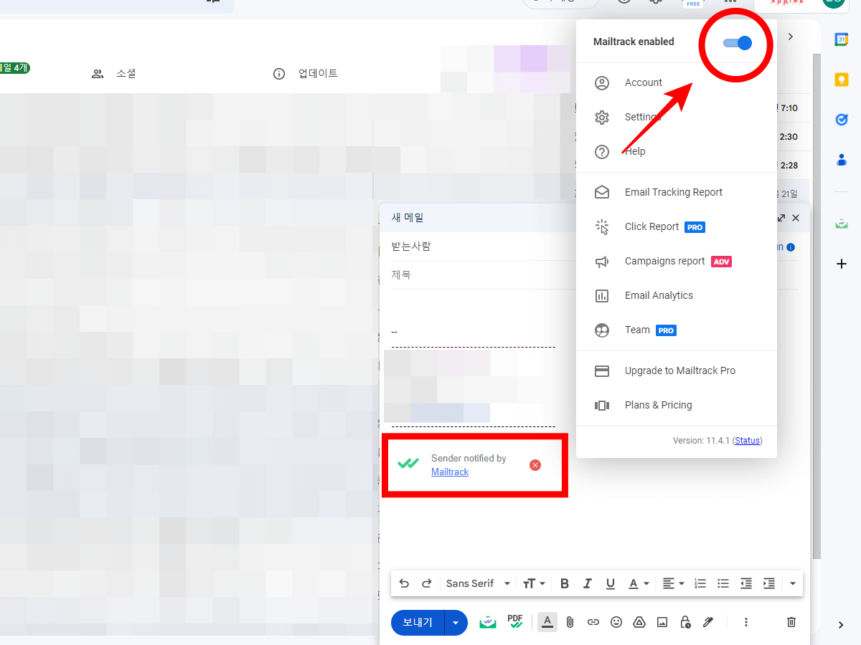Expand compose window to full screen
This screenshot has height=645, width=861.
[781, 218]
